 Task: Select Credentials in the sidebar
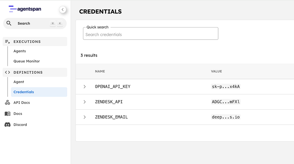pos(24,92)
